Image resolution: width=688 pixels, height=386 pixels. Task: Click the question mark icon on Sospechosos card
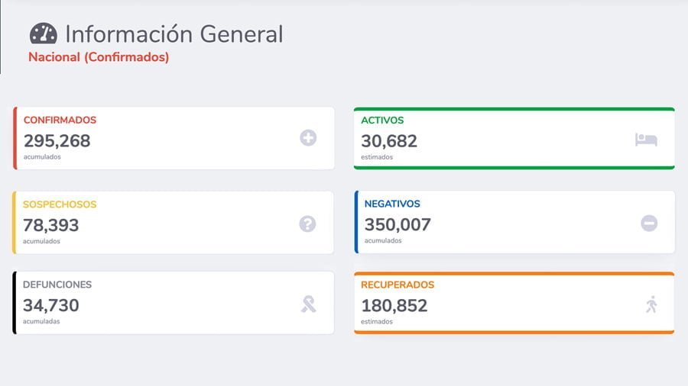pyautogui.click(x=307, y=224)
